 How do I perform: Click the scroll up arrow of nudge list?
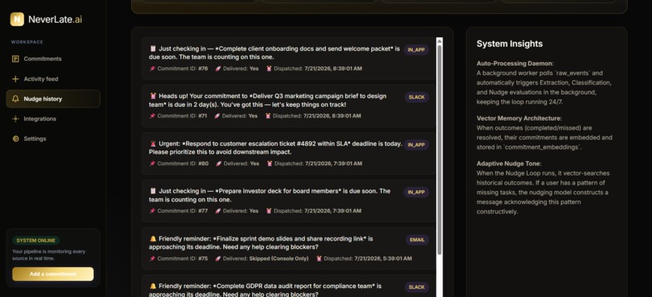coord(439,40)
